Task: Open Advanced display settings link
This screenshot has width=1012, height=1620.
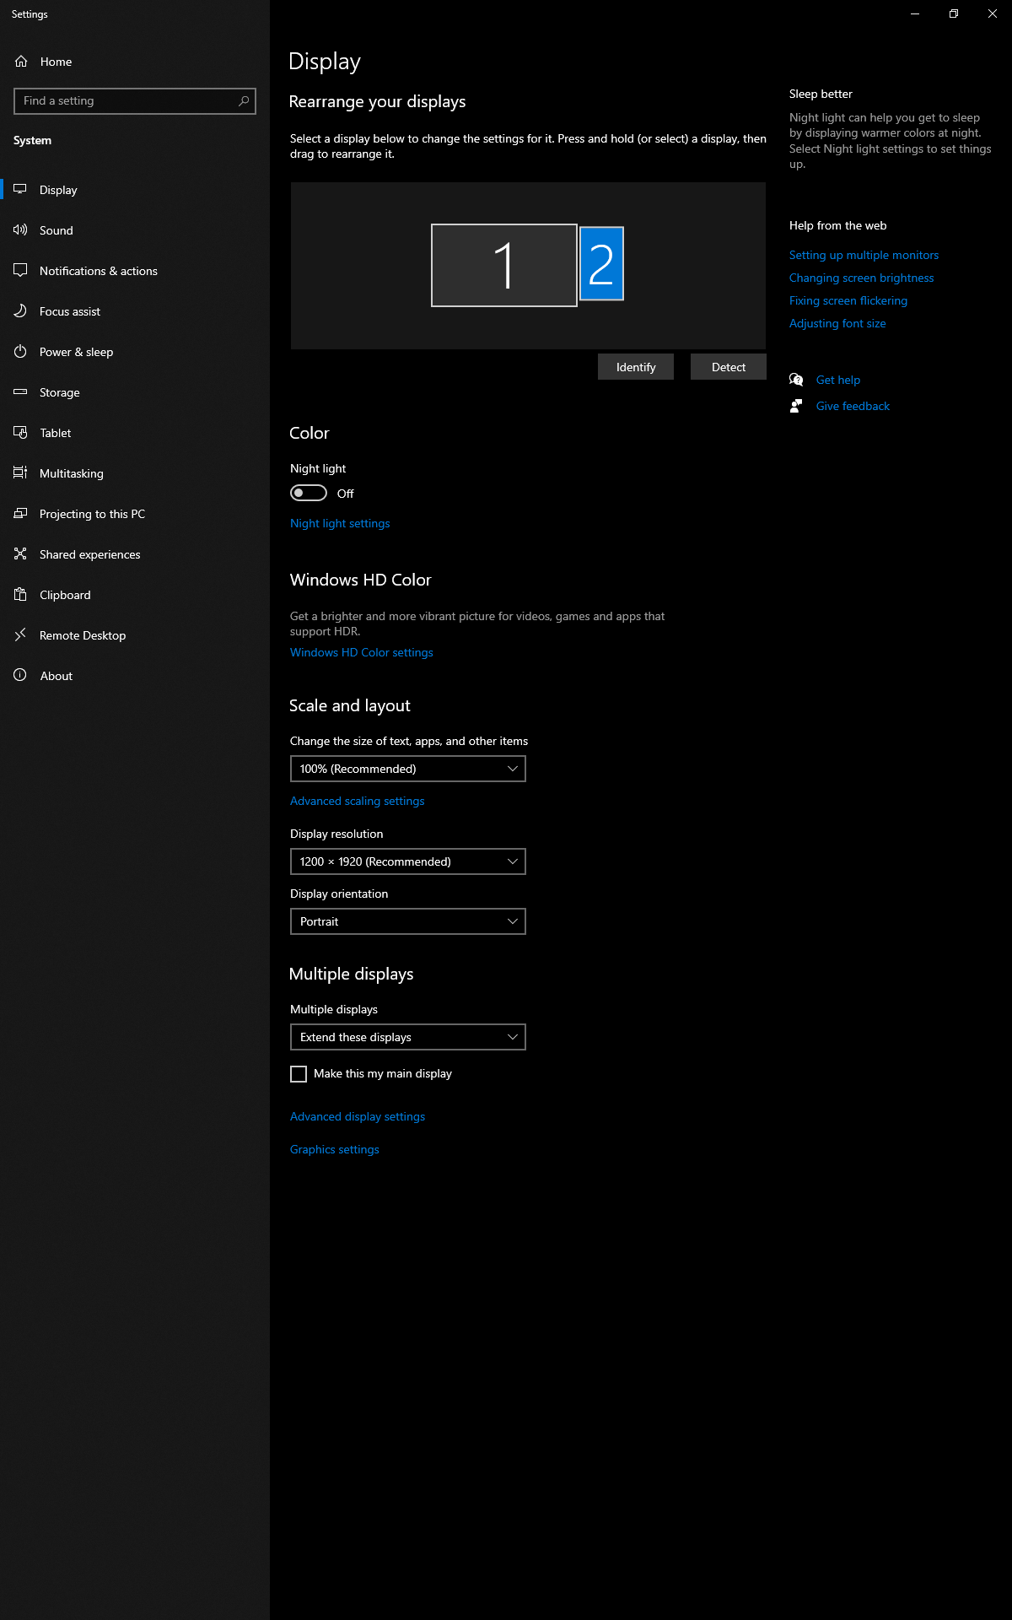Action: click(358, 1116)
